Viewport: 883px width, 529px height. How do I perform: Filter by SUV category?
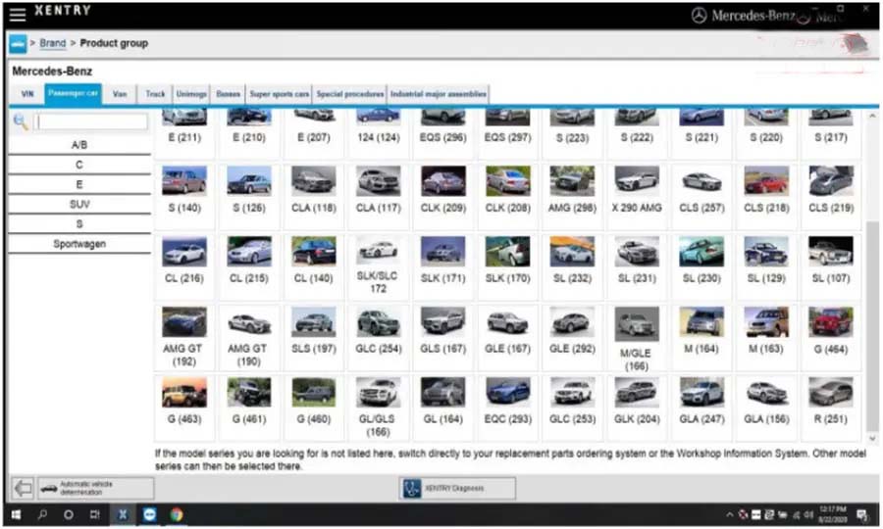pos(79,204)
